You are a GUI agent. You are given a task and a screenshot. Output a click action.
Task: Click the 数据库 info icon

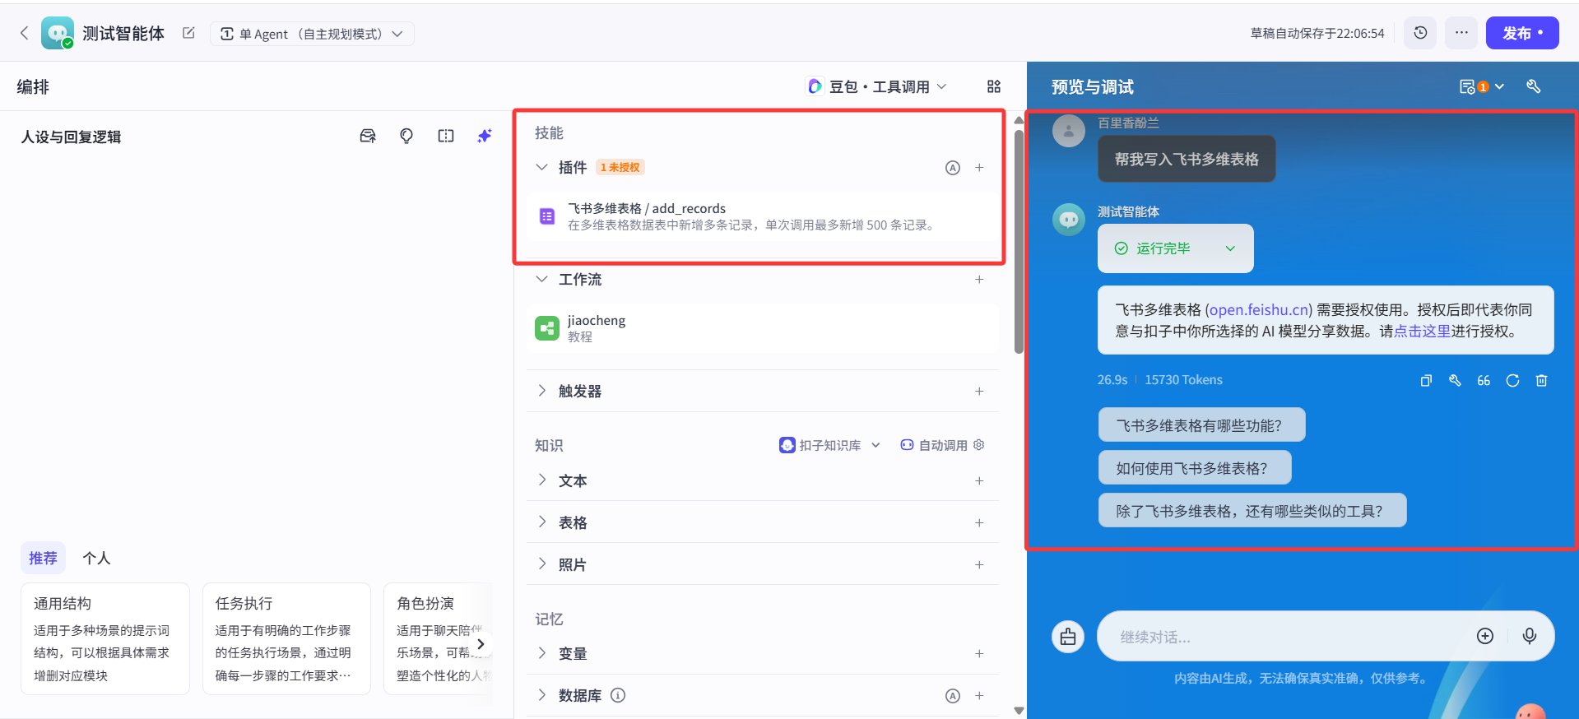[x=618, y=695]
